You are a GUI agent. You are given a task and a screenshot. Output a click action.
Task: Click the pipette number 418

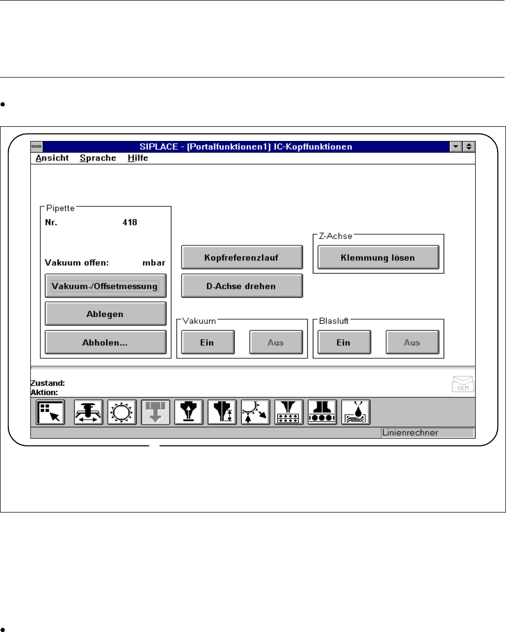pos(130,222)
